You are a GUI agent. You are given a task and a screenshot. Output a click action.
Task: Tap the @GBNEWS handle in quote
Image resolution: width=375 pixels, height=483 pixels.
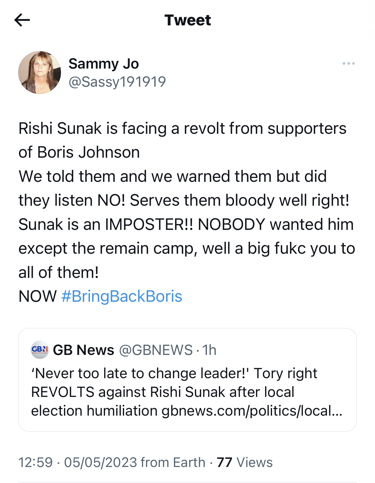[156, 350]
